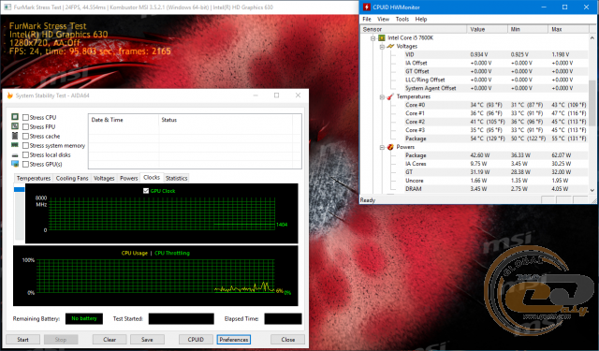
Task: Click the CPU Usage graph legend
Action: [135, 253]
